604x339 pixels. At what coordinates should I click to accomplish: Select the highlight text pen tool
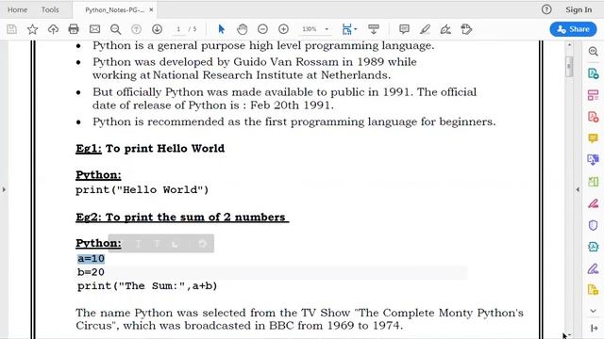pos(425,29)
